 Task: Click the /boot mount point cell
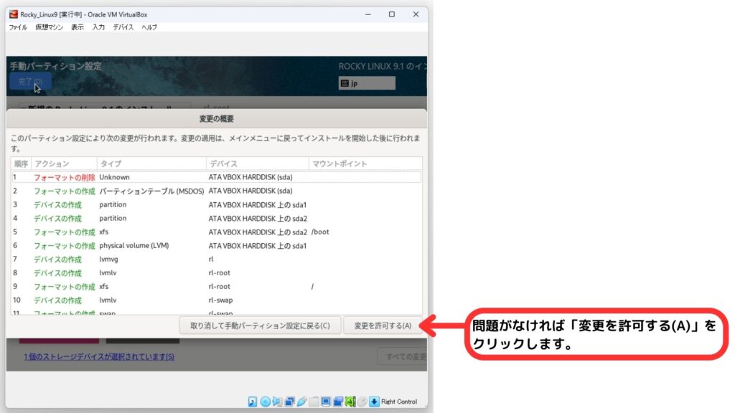(320, 232)
